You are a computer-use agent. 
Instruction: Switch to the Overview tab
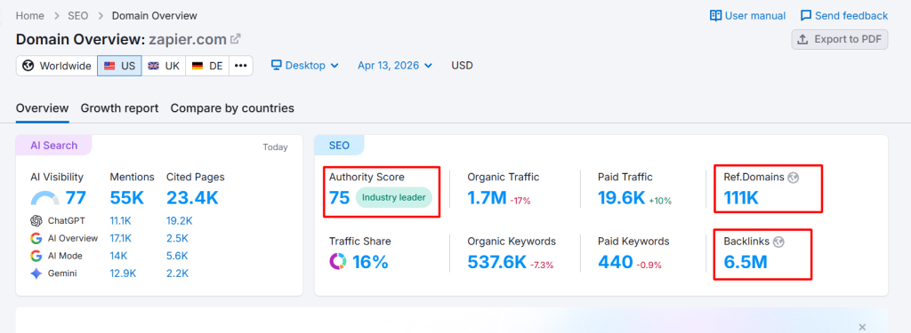pos(43,108)
